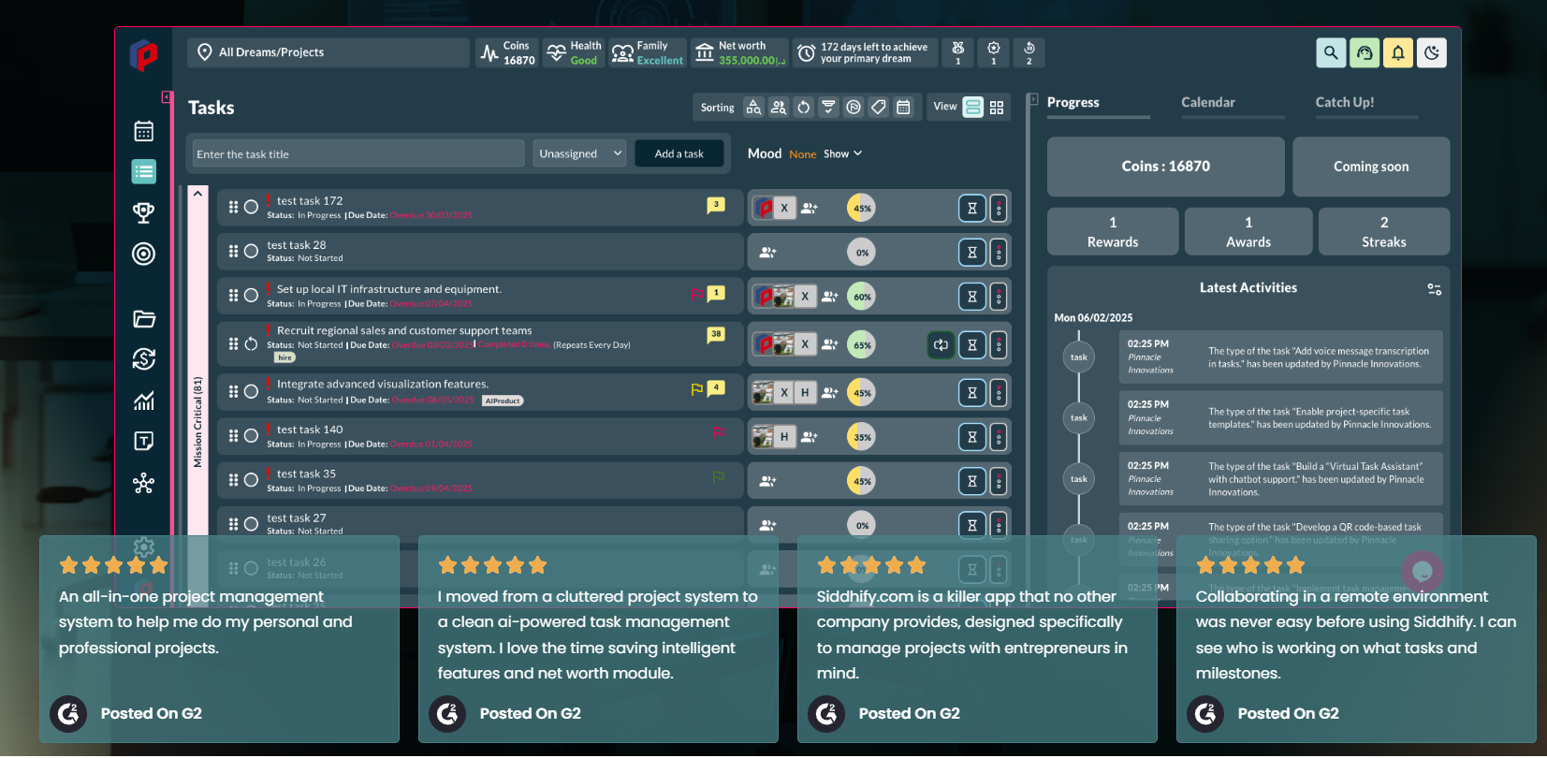Viewport: 1547px width, 758px height.
Task: Open the medal badge counter in top bar
Action: 957,52
